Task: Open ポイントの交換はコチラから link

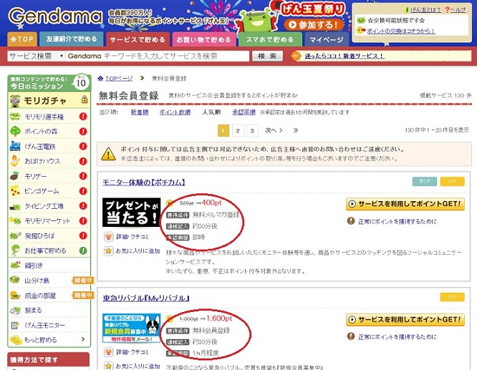Action: (x=400, y=31)
